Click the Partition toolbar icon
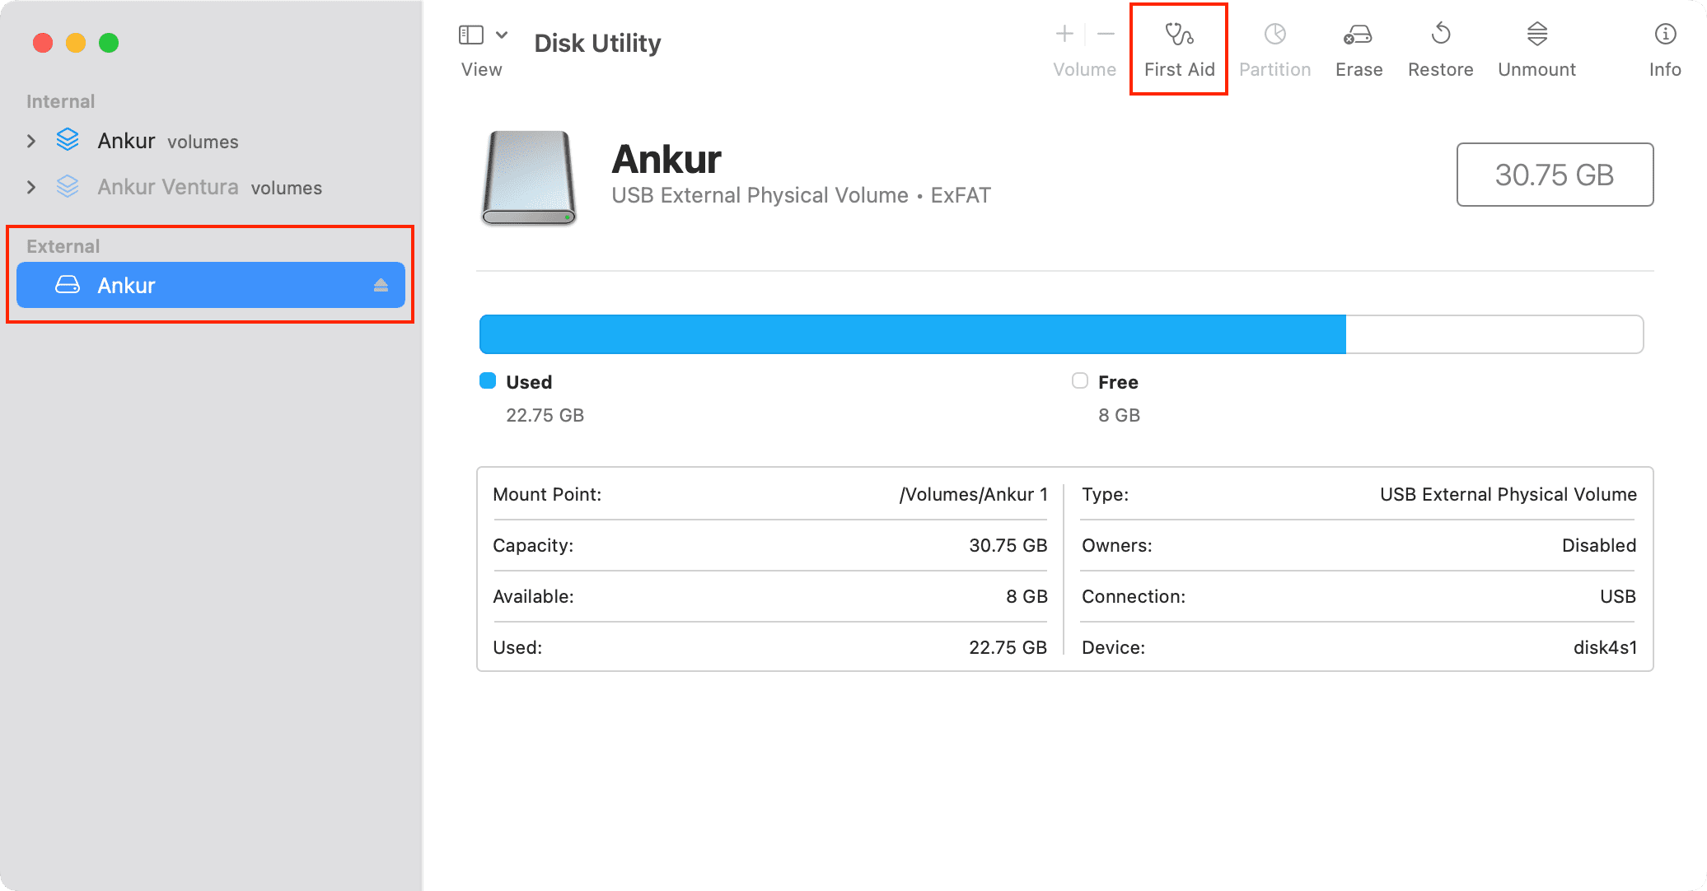1707x891 pixels. pos(1274,35)
